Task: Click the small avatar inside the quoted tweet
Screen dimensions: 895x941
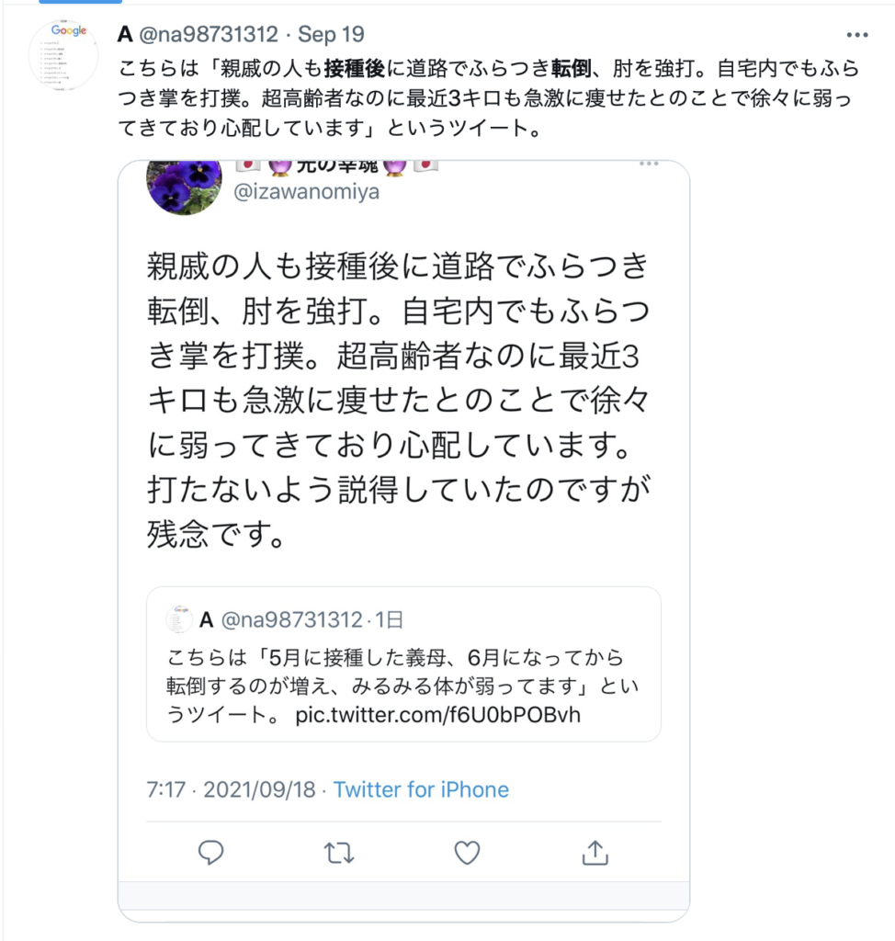Action: pos(179,619)
